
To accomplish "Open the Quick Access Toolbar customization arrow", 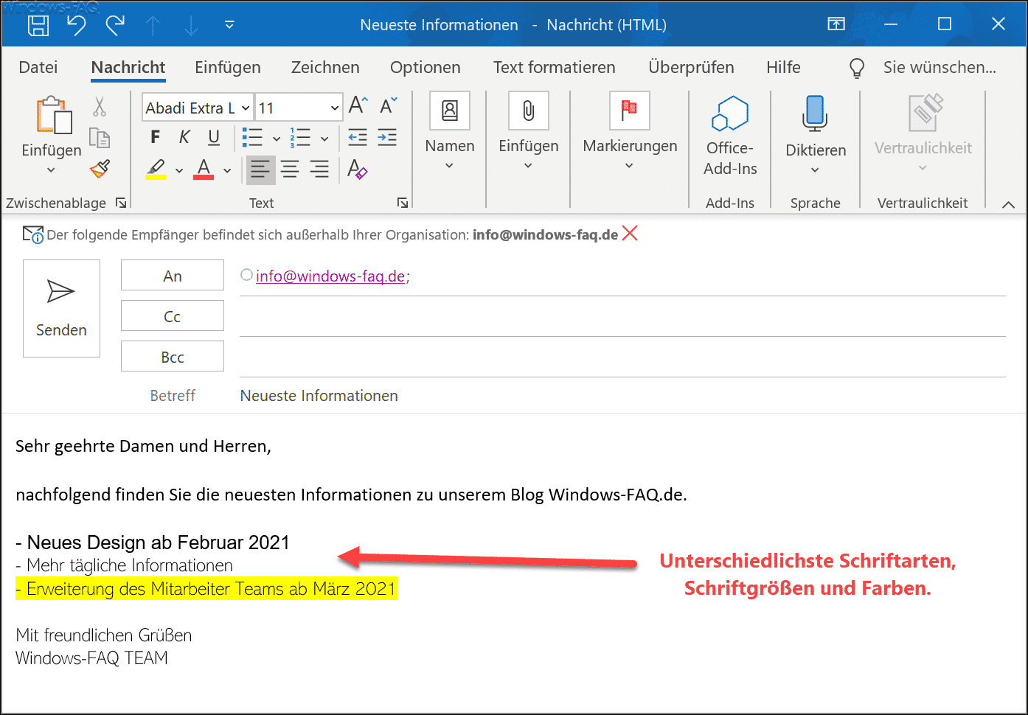I will pos(229,25).
